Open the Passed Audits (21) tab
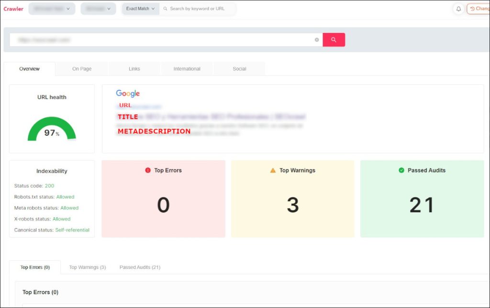 coord(140,267)
